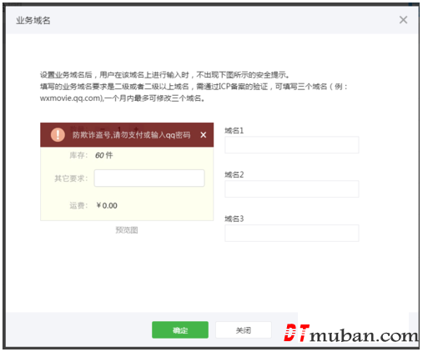Click the 域名1 label

234,130
